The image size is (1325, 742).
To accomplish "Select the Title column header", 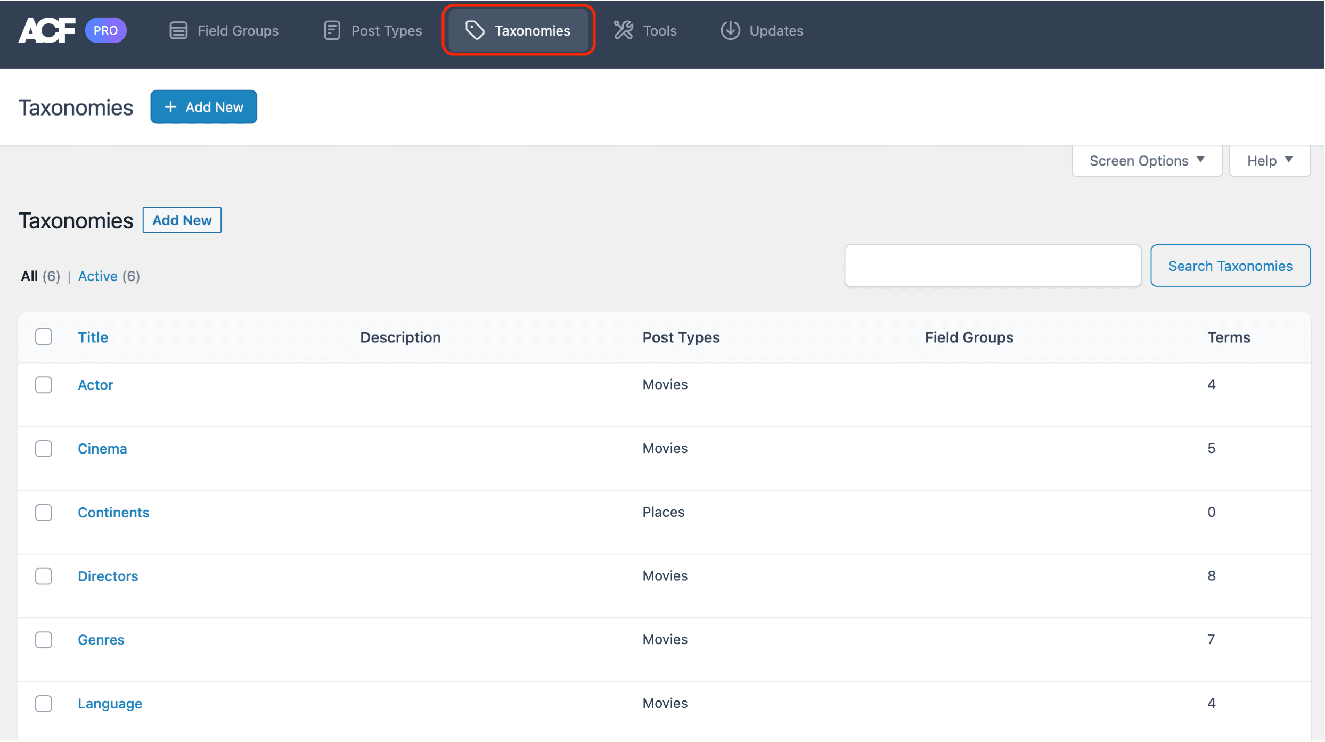I will point(93,336).
